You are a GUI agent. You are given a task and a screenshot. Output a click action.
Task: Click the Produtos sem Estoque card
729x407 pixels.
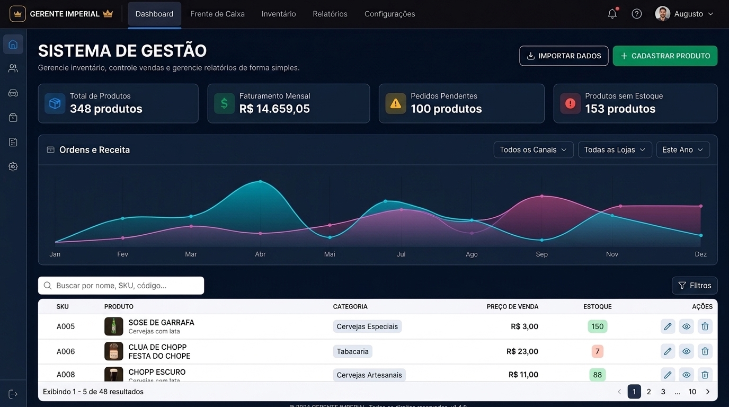(x=635, y=103)
